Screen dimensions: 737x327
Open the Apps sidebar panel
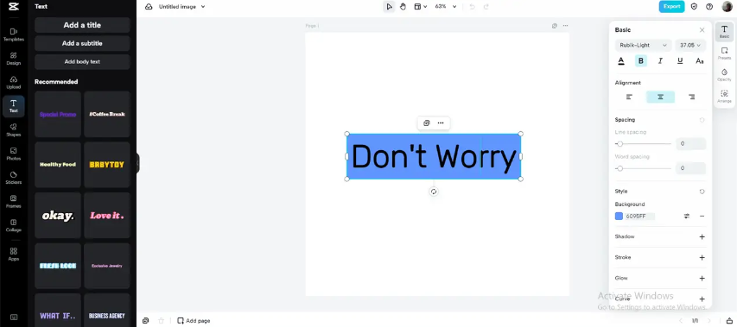click(14, 255)
